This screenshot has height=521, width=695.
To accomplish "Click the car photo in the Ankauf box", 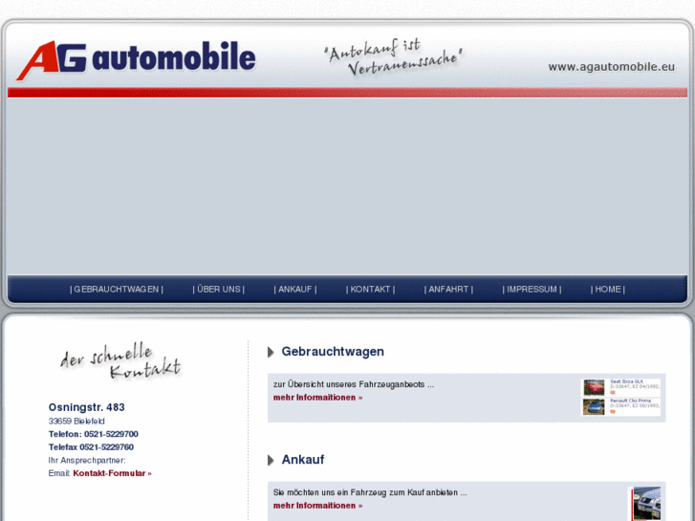I will [646, 504].
